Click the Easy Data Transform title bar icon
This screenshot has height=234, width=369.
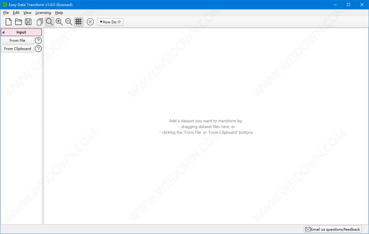[5, 5]
